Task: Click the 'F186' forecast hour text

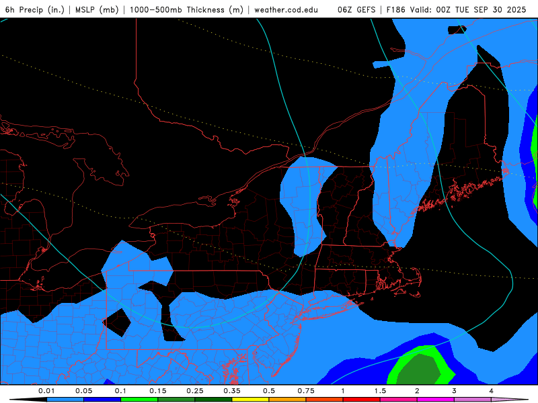Action: [395, 9]
